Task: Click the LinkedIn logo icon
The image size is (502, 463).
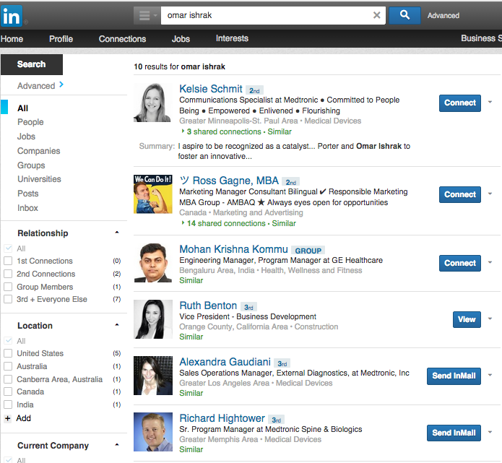Action: [12, 15]
